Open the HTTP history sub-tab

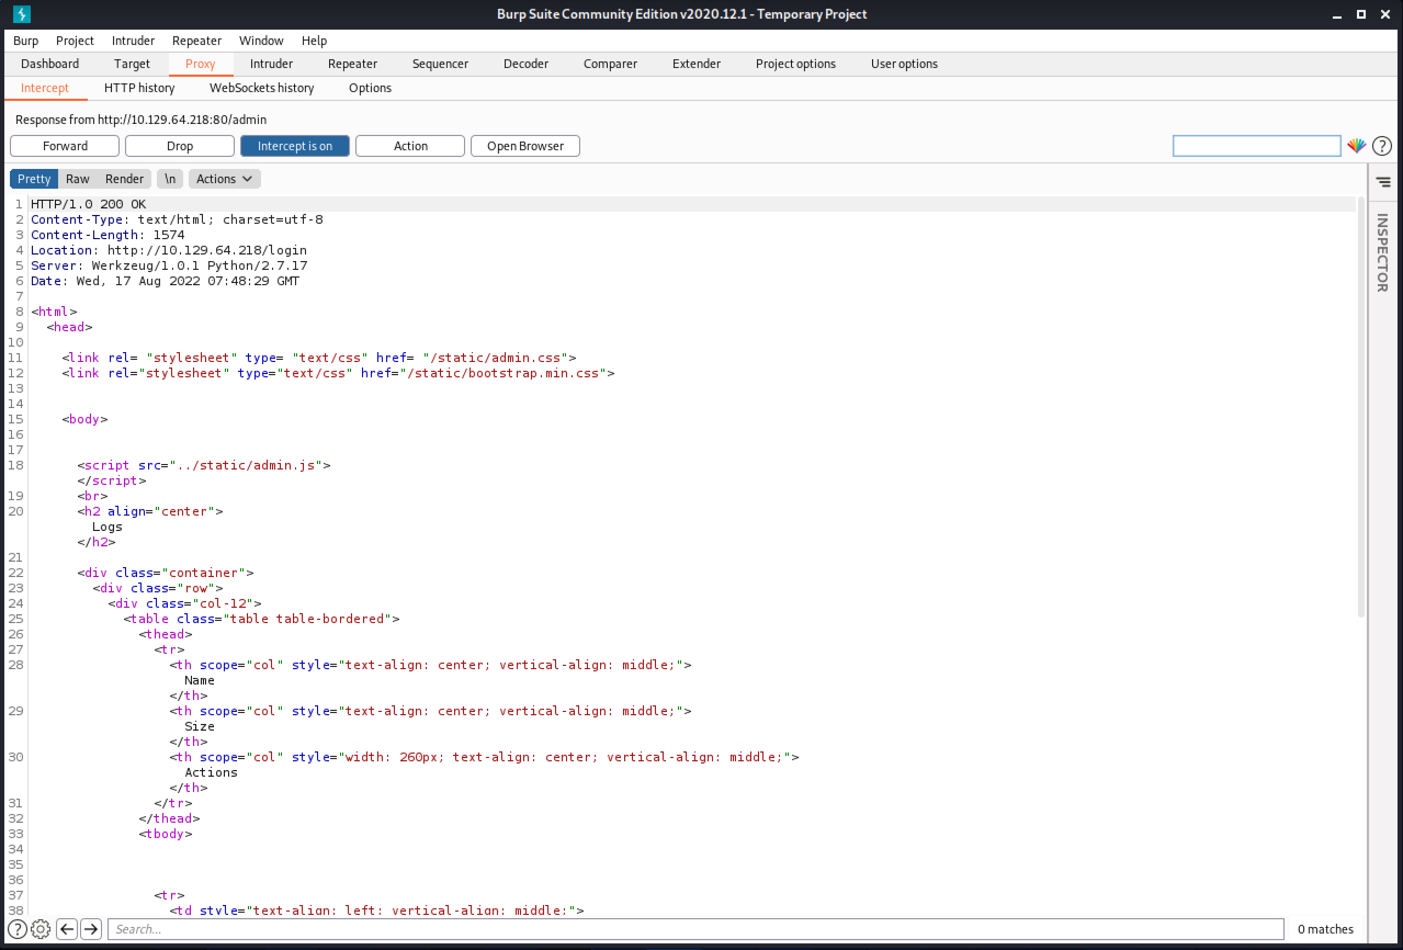[x=139, y=88]
